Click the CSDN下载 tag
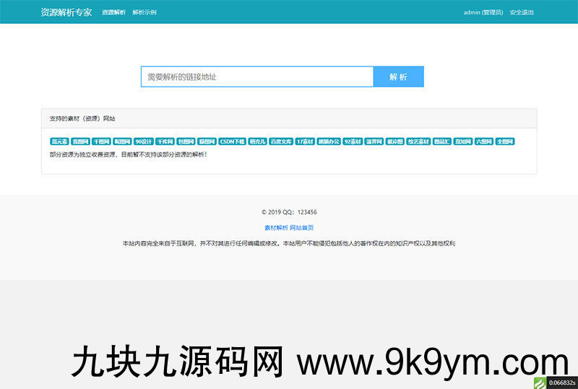Viewport: 578px width, 389px height. coord(233,141)
